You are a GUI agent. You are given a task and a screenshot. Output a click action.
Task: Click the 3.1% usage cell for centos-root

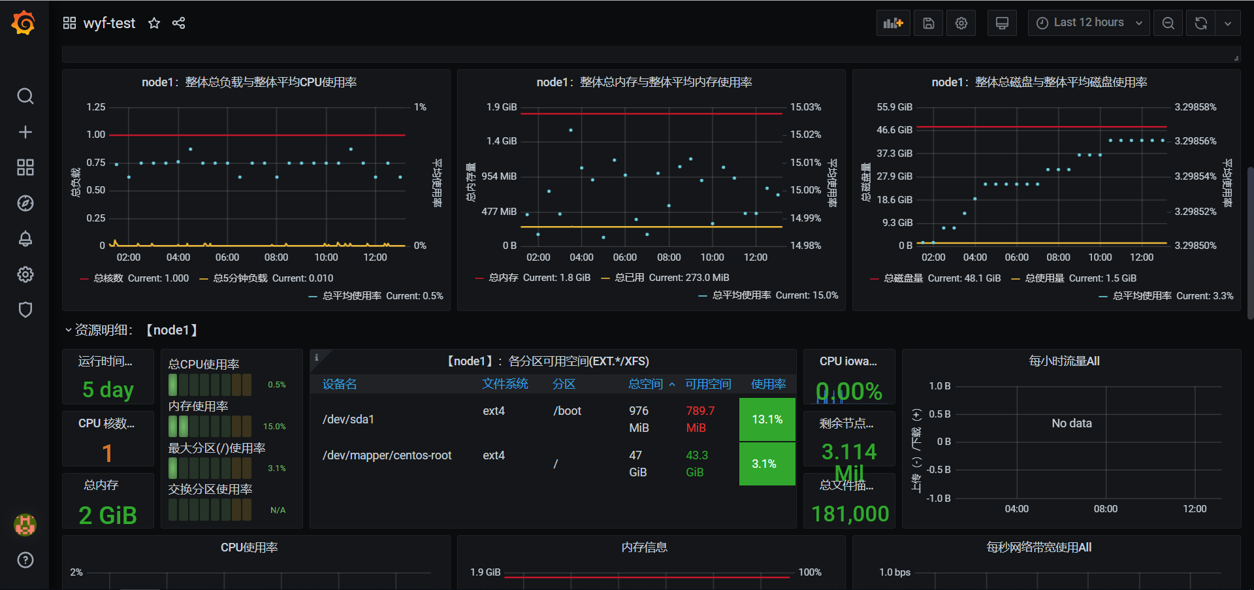click(x=767, y=464)
